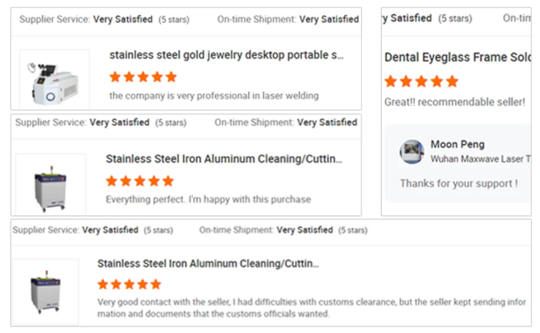This screenshot has width=540, height=333.
Task: Click the orange stars above the 'Everything perfect' review
Action: (139, 181)
